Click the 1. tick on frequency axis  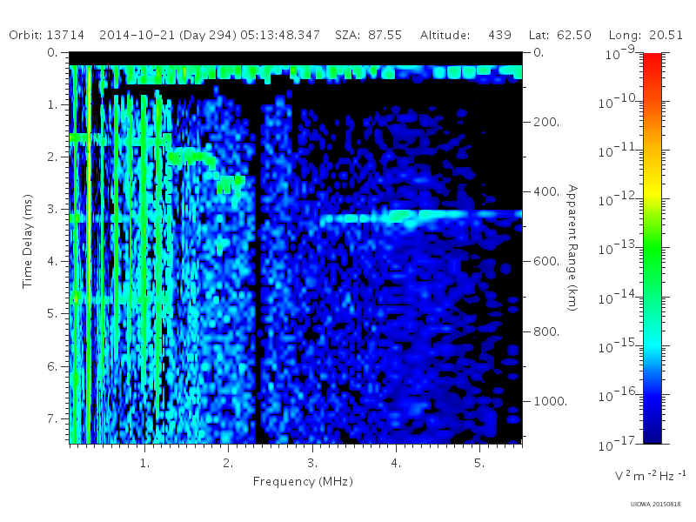144,464
